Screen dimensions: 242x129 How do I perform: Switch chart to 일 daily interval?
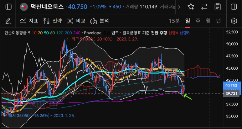point(188,21)
